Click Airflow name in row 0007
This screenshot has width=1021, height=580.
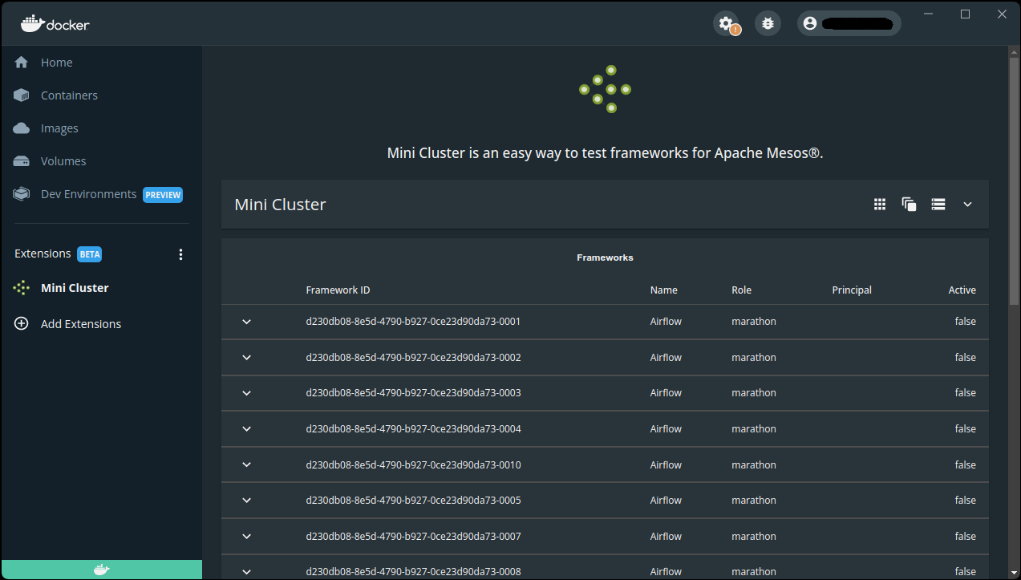[x=666, y=537]
